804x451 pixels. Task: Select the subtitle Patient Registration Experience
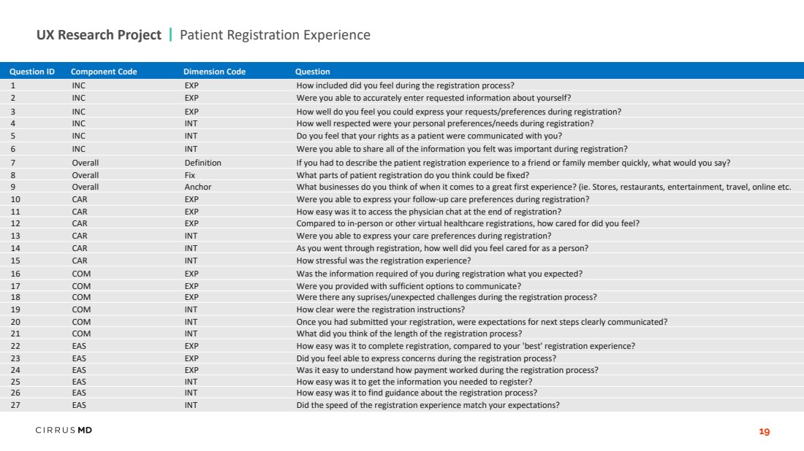click(275, 35)
